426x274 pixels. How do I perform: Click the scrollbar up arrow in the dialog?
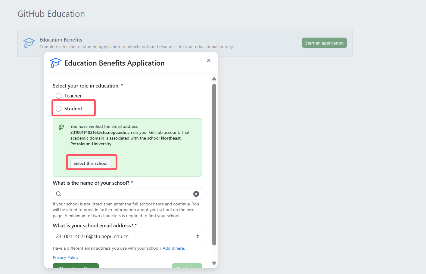tap(214, 79)
